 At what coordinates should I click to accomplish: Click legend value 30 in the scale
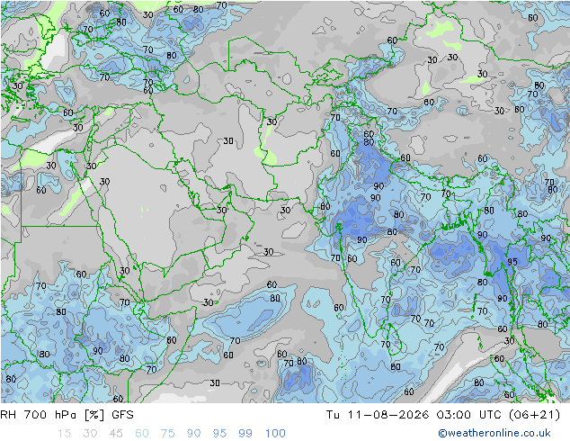pos(90,434)
